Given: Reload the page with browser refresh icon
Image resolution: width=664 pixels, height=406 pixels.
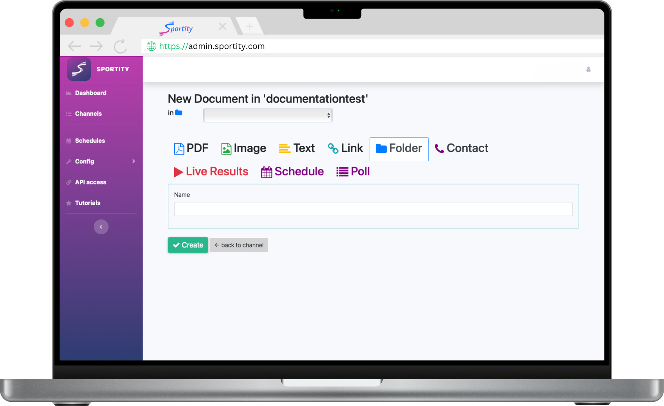Looking at the screenshot, I should [x=120, y=46].
